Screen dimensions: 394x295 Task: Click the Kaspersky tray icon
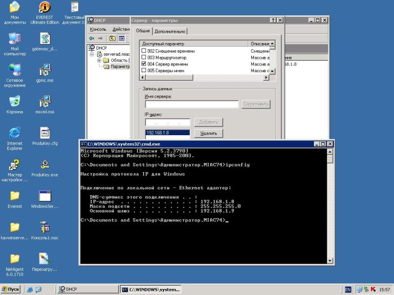(x=373, y=289)
